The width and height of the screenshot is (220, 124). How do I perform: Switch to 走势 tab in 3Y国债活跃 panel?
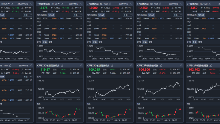pos(194,42)
